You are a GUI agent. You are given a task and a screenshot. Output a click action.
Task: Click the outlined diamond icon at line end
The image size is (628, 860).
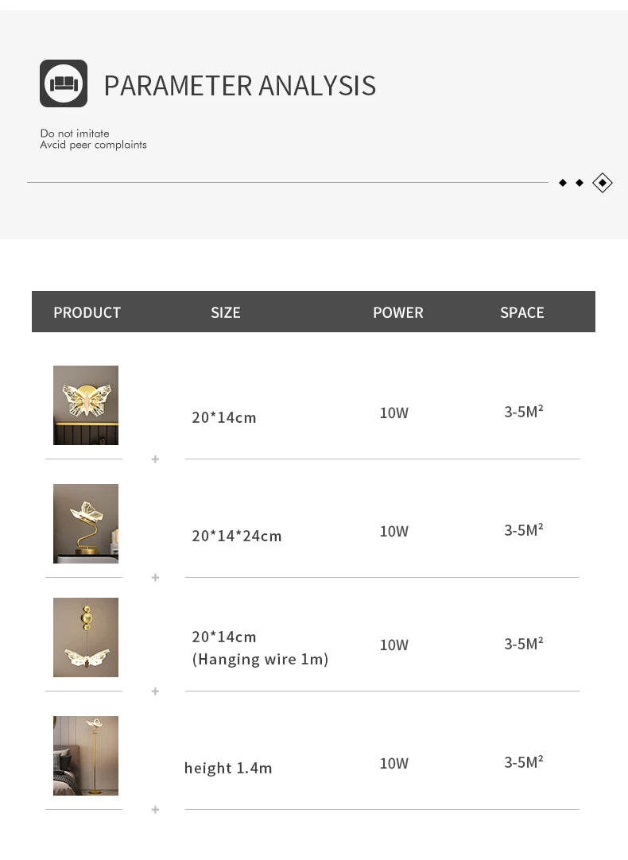pos(603,183)
